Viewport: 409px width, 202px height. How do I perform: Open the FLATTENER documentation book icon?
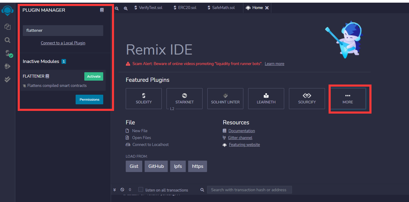(x=47, y=76)
